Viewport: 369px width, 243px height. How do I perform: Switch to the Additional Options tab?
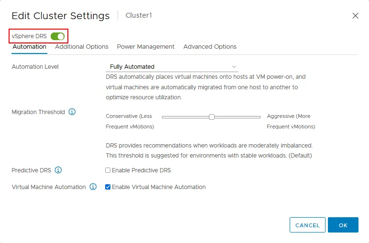point(82,47)
